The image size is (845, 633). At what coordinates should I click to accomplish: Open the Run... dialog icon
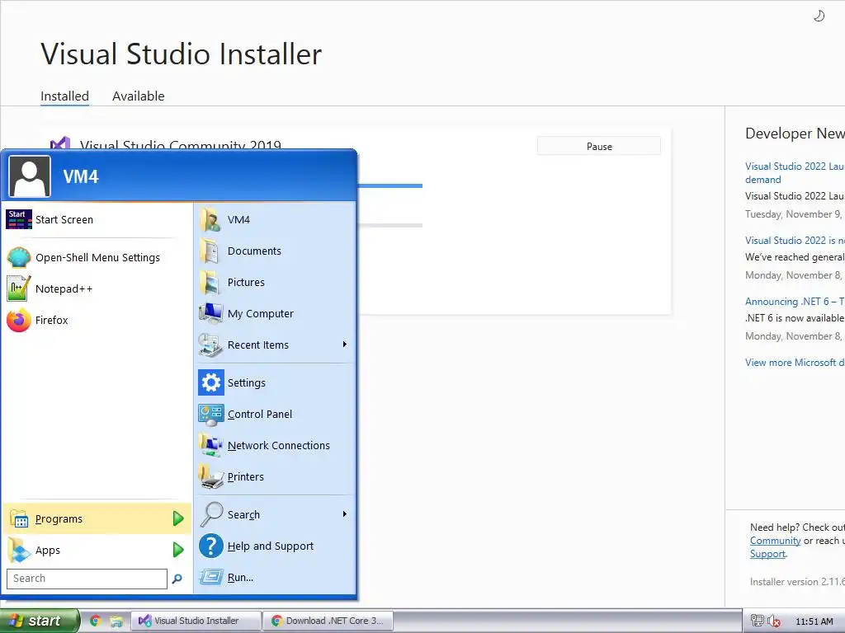tap(210, 577)
